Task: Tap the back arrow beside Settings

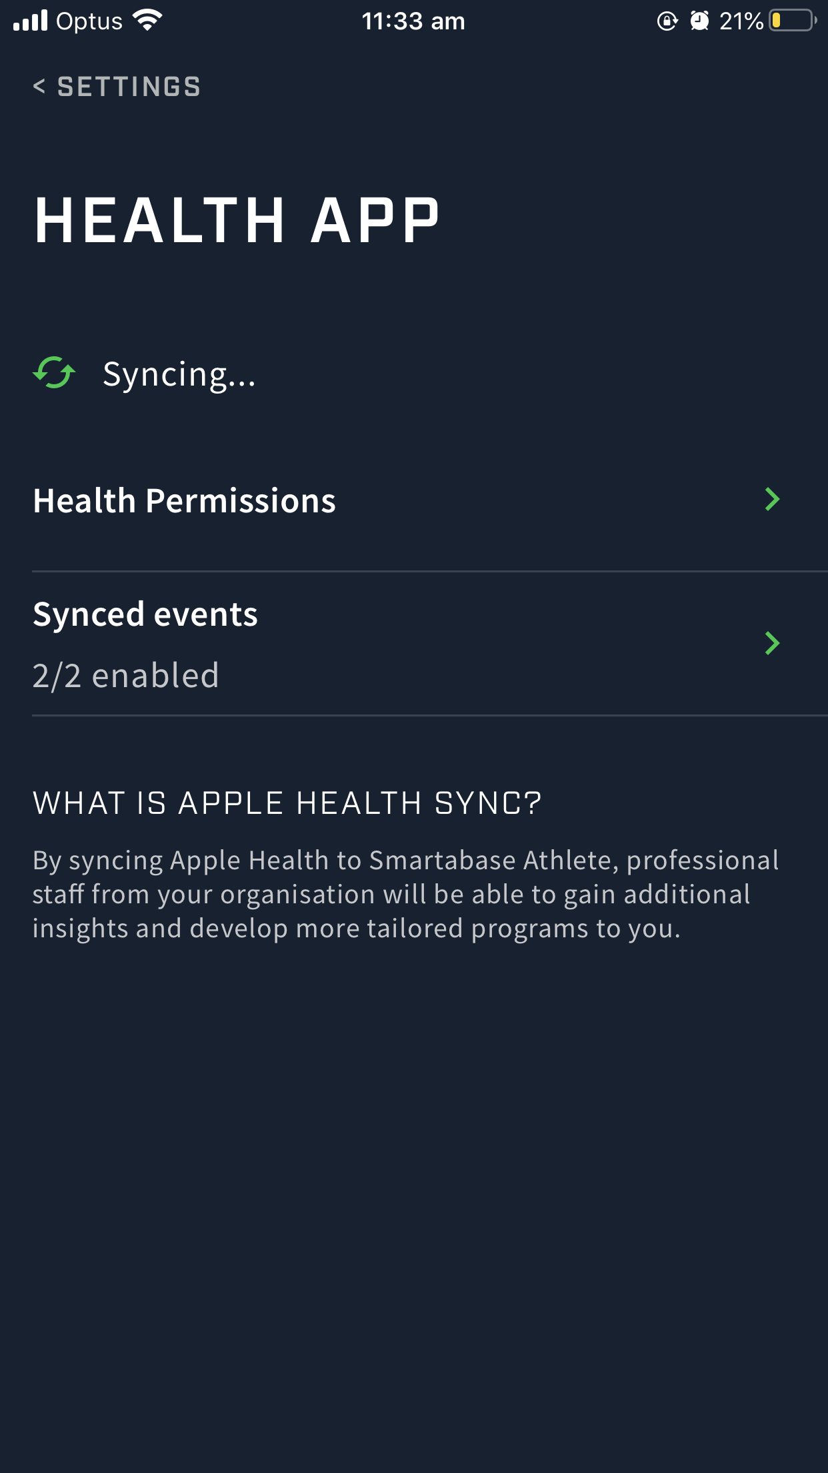Action: tap(39, 86)
